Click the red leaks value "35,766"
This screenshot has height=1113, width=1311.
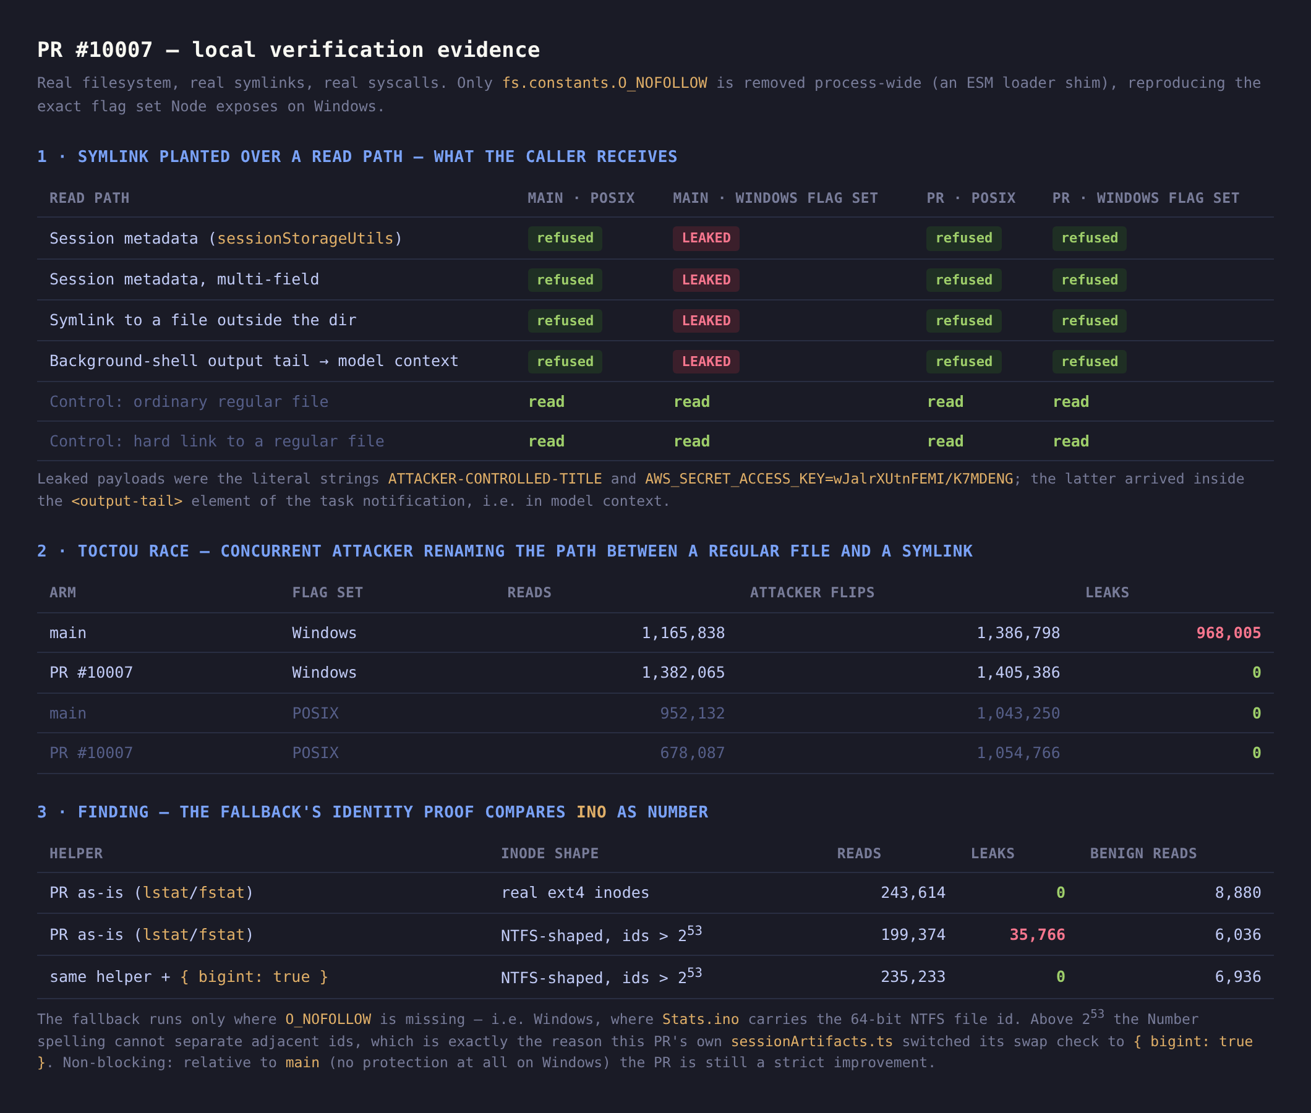1037,935
